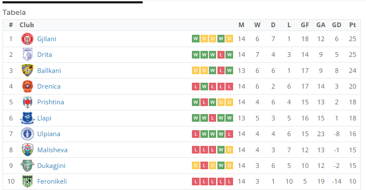The image size is (366, 190).
Task: Click the Ulpiana club crest icon
Action: 27,134
